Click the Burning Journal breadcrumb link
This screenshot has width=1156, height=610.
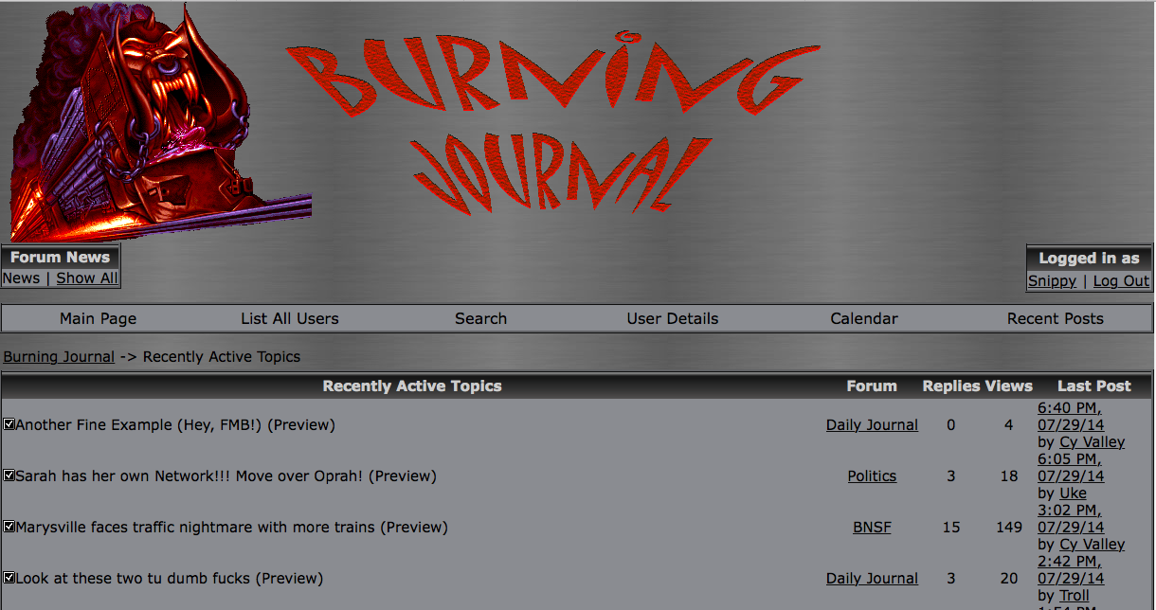pyautogui.click(x=59, y=357)
